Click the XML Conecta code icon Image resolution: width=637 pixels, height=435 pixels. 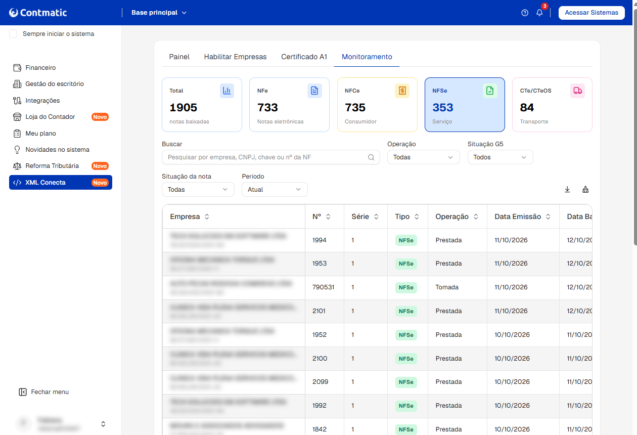tap(17, 183)
